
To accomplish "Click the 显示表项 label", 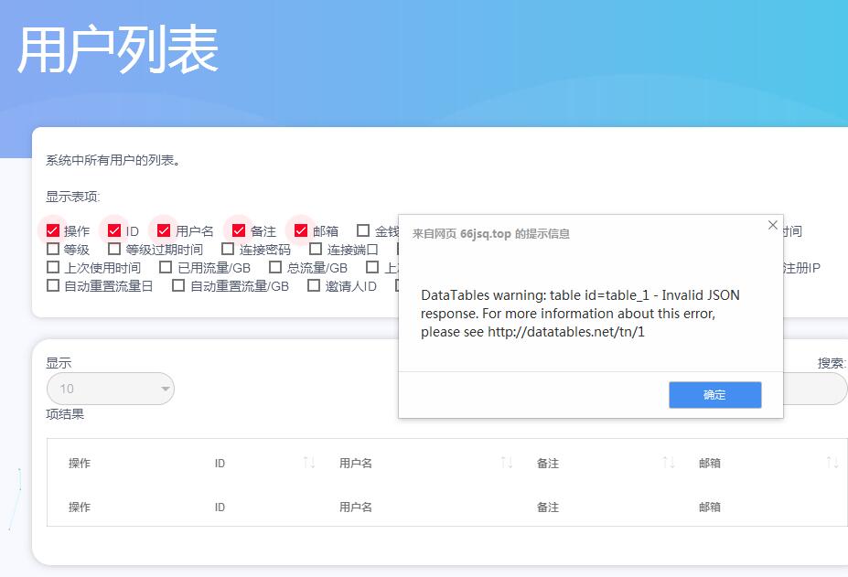I will click(73, 197).
